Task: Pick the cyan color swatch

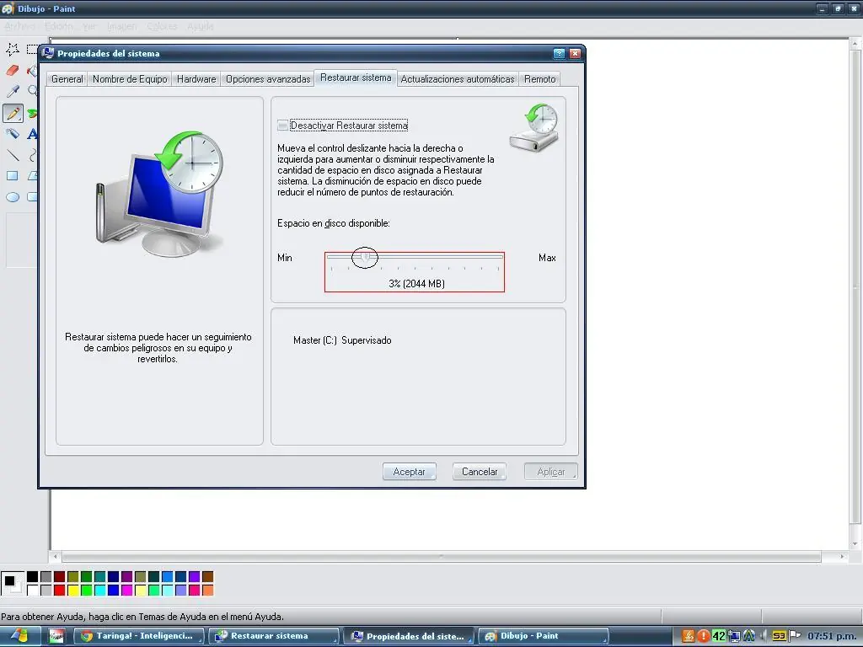Action: click(x=99, y=591)
